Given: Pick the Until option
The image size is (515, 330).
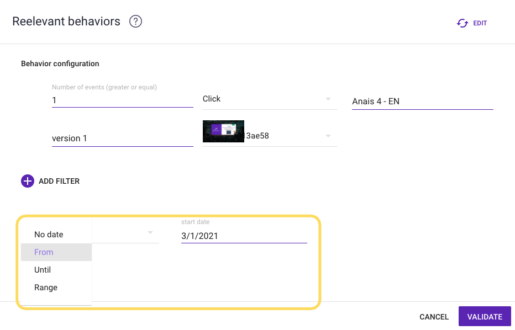Looking at the screenshot, I should point(43,270).
